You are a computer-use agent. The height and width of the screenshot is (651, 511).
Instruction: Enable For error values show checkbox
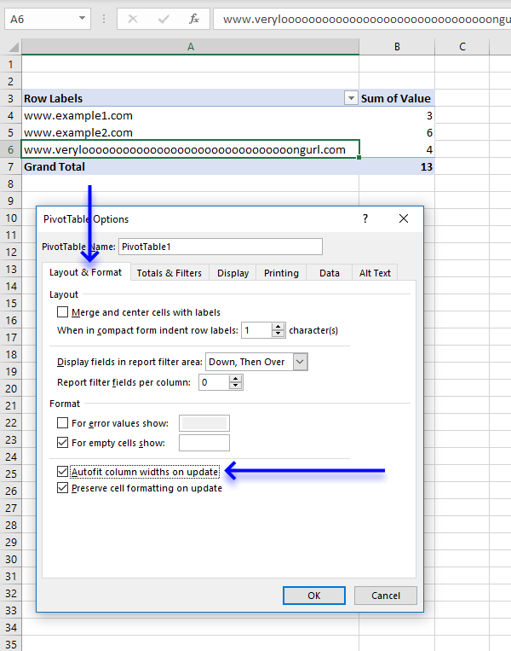[x=62, y=422]
